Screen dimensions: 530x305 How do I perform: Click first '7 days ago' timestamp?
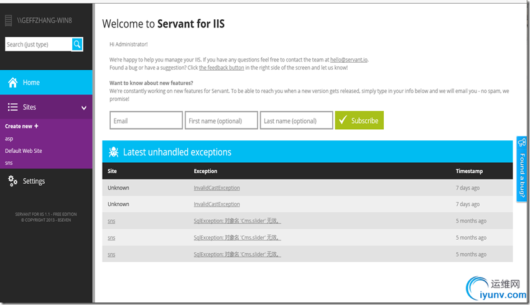click(x=467, y=188)
